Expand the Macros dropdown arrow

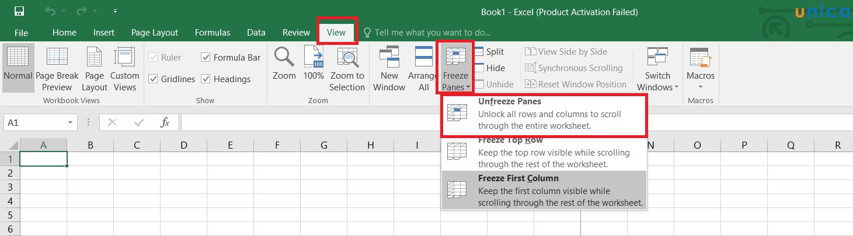700,87
